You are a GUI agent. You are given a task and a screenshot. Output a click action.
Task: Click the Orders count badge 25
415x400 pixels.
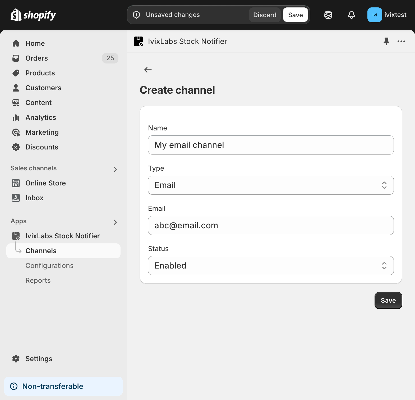click(x=110, y=58)
